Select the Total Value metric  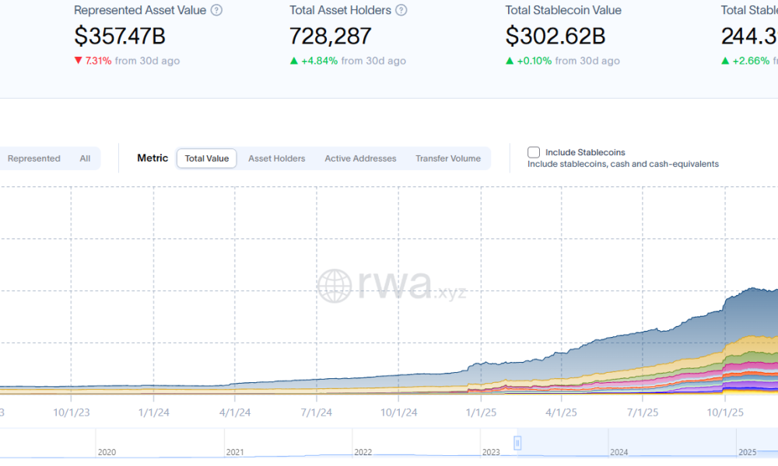click(207, 158)
